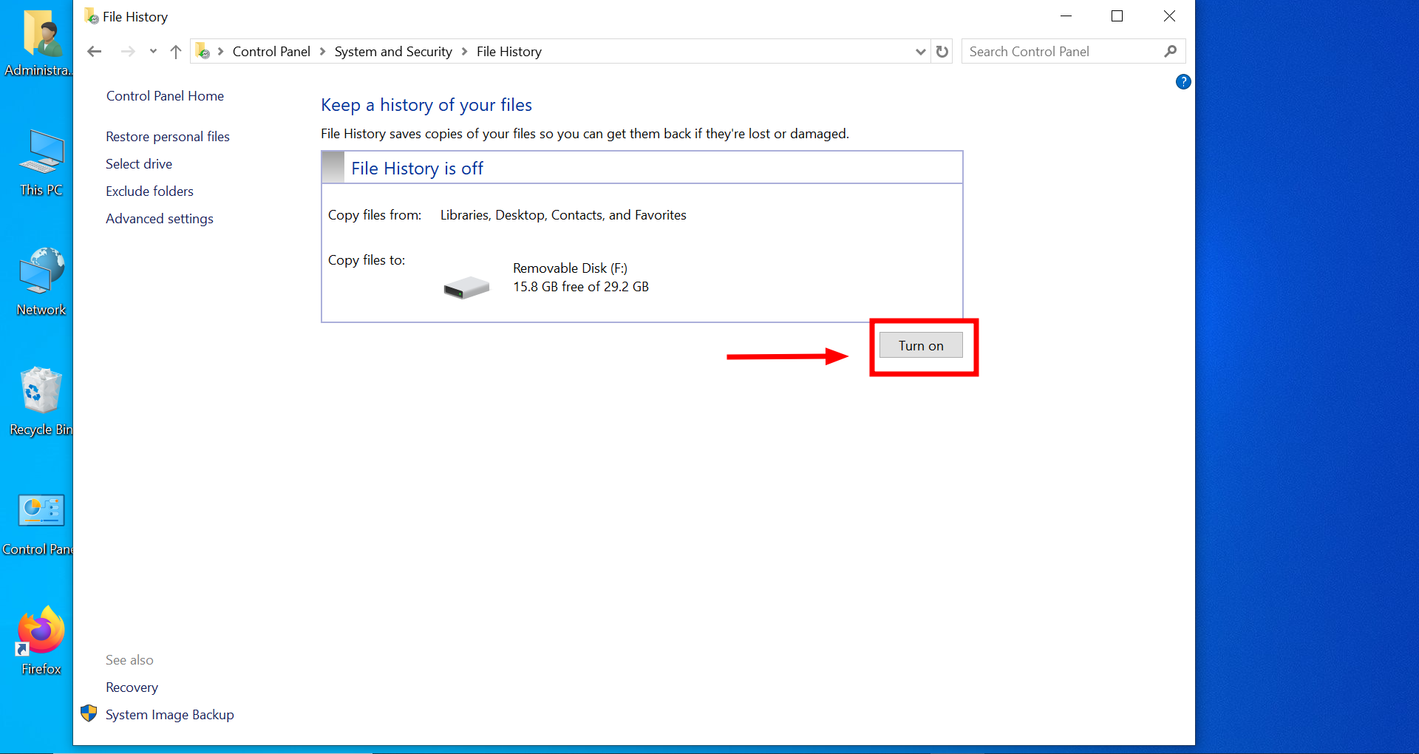Focus the Search Control Panel field

click(x=1073, y=52)
